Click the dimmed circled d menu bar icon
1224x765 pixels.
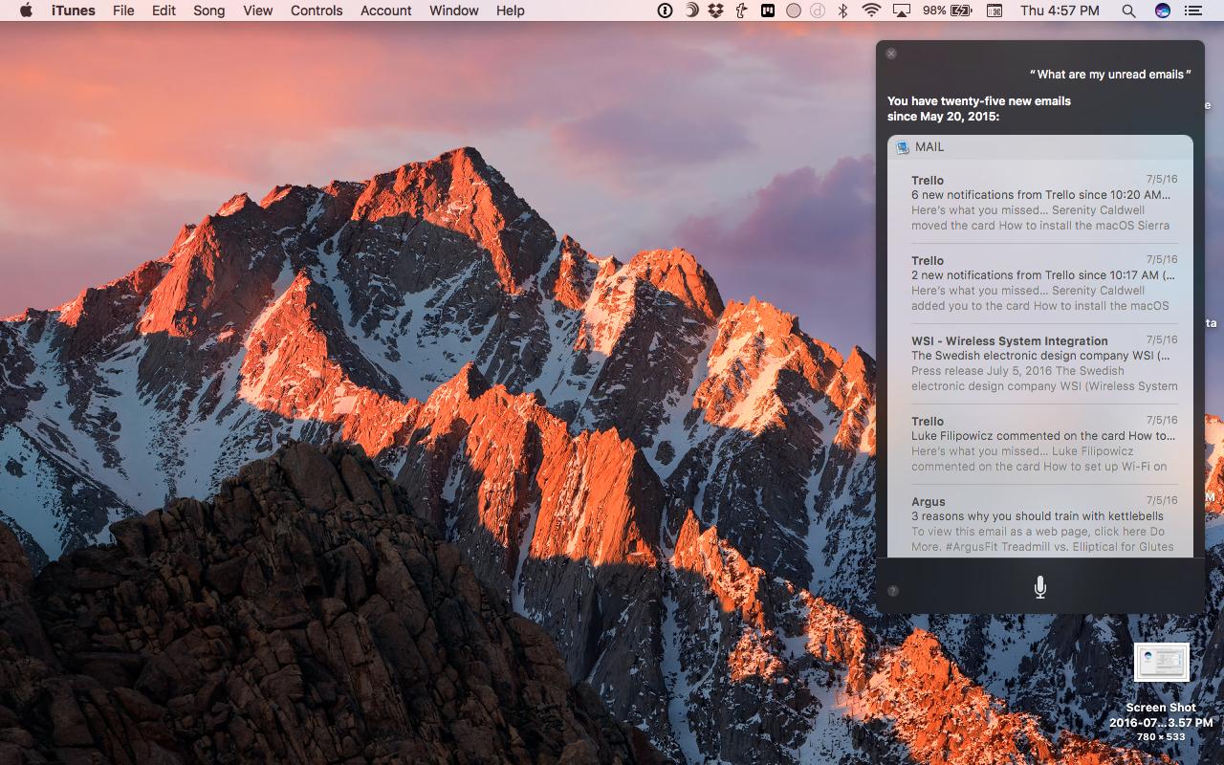(x=818, y=11)
